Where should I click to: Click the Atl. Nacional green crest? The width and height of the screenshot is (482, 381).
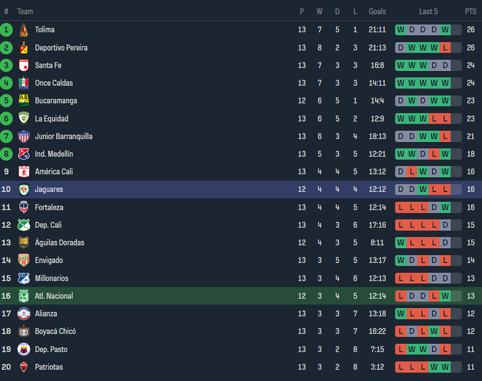pos(24,296)
